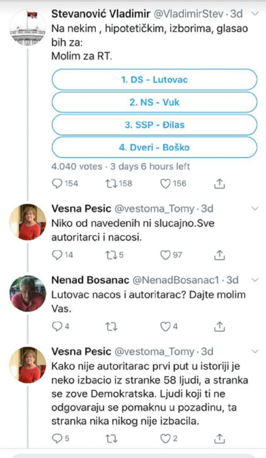Reply to Nenad Bosanac's comment
The width and height of the screenshot is (266, 458).
click(56, 326)
